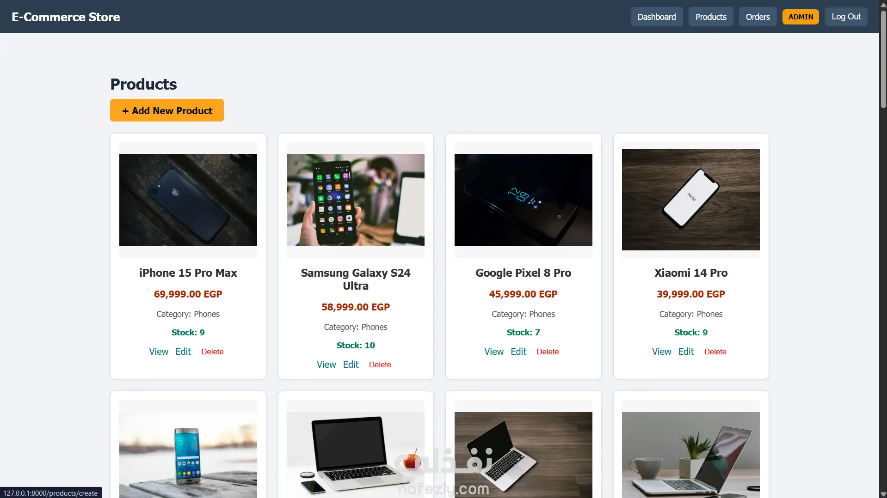
Task: Delete the Xiaomi 14 Pro
Action: 715,352
